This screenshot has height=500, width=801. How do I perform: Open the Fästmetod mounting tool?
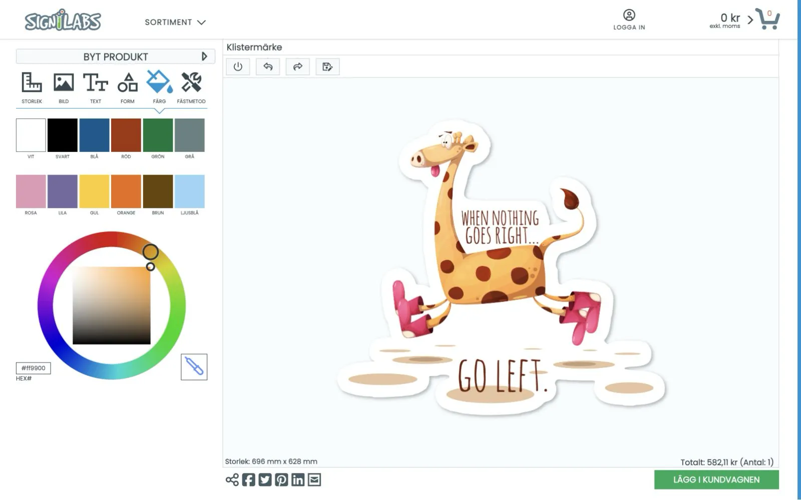[191, 87]
